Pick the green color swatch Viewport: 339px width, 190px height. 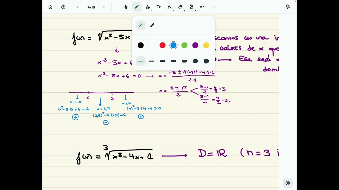(x=184, y=45)
